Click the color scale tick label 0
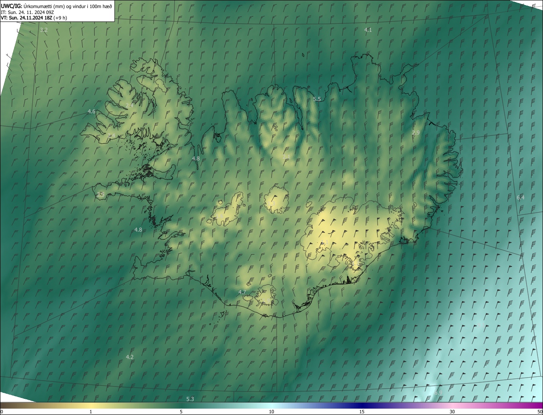 1,412
